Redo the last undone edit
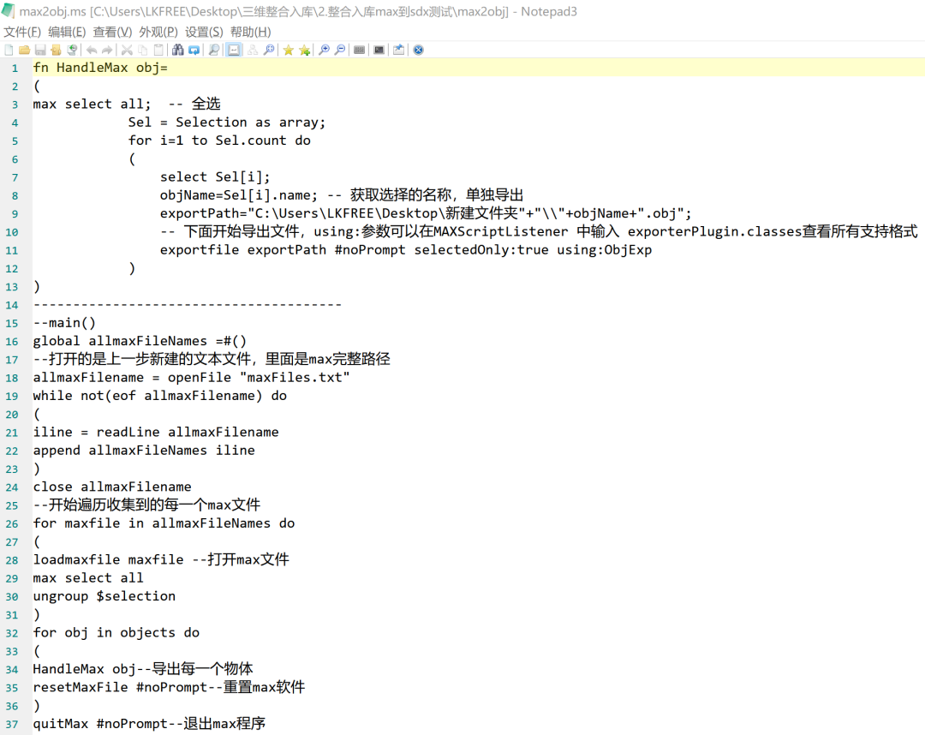 107,51
